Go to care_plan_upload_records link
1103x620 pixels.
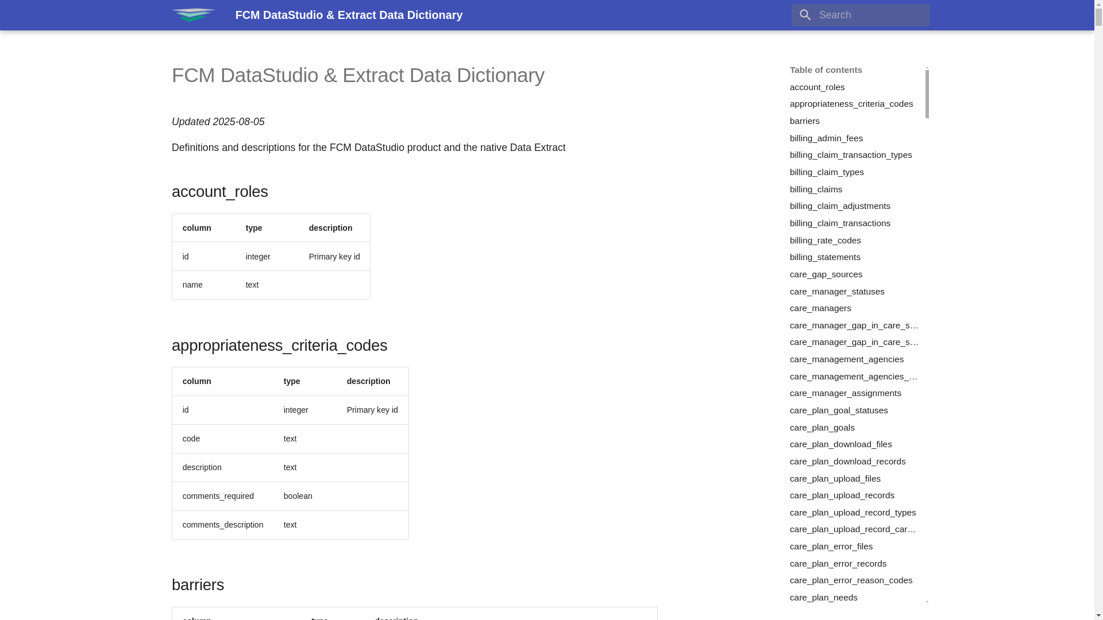coord(842,495)
